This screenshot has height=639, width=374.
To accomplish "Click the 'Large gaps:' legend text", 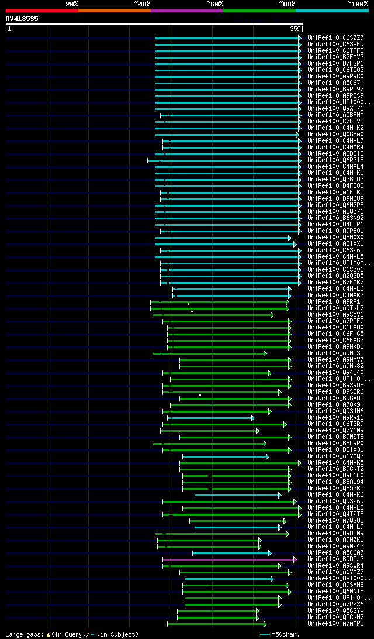I will click(25, 634).
